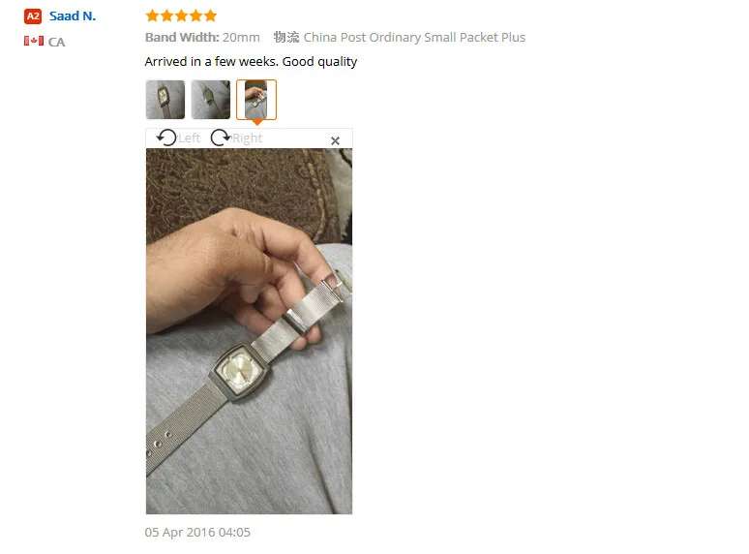
Task: Open Saad N. reviewer profile
Action: pyautogui.click(x=73, y=16)
